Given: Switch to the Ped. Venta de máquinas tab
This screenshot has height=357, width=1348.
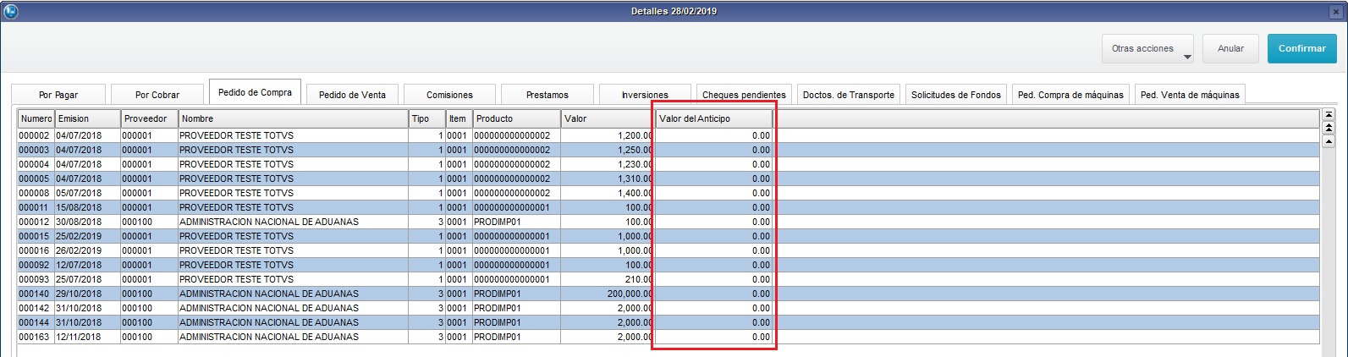Looking at the screenshot, I should (1190, 95).
